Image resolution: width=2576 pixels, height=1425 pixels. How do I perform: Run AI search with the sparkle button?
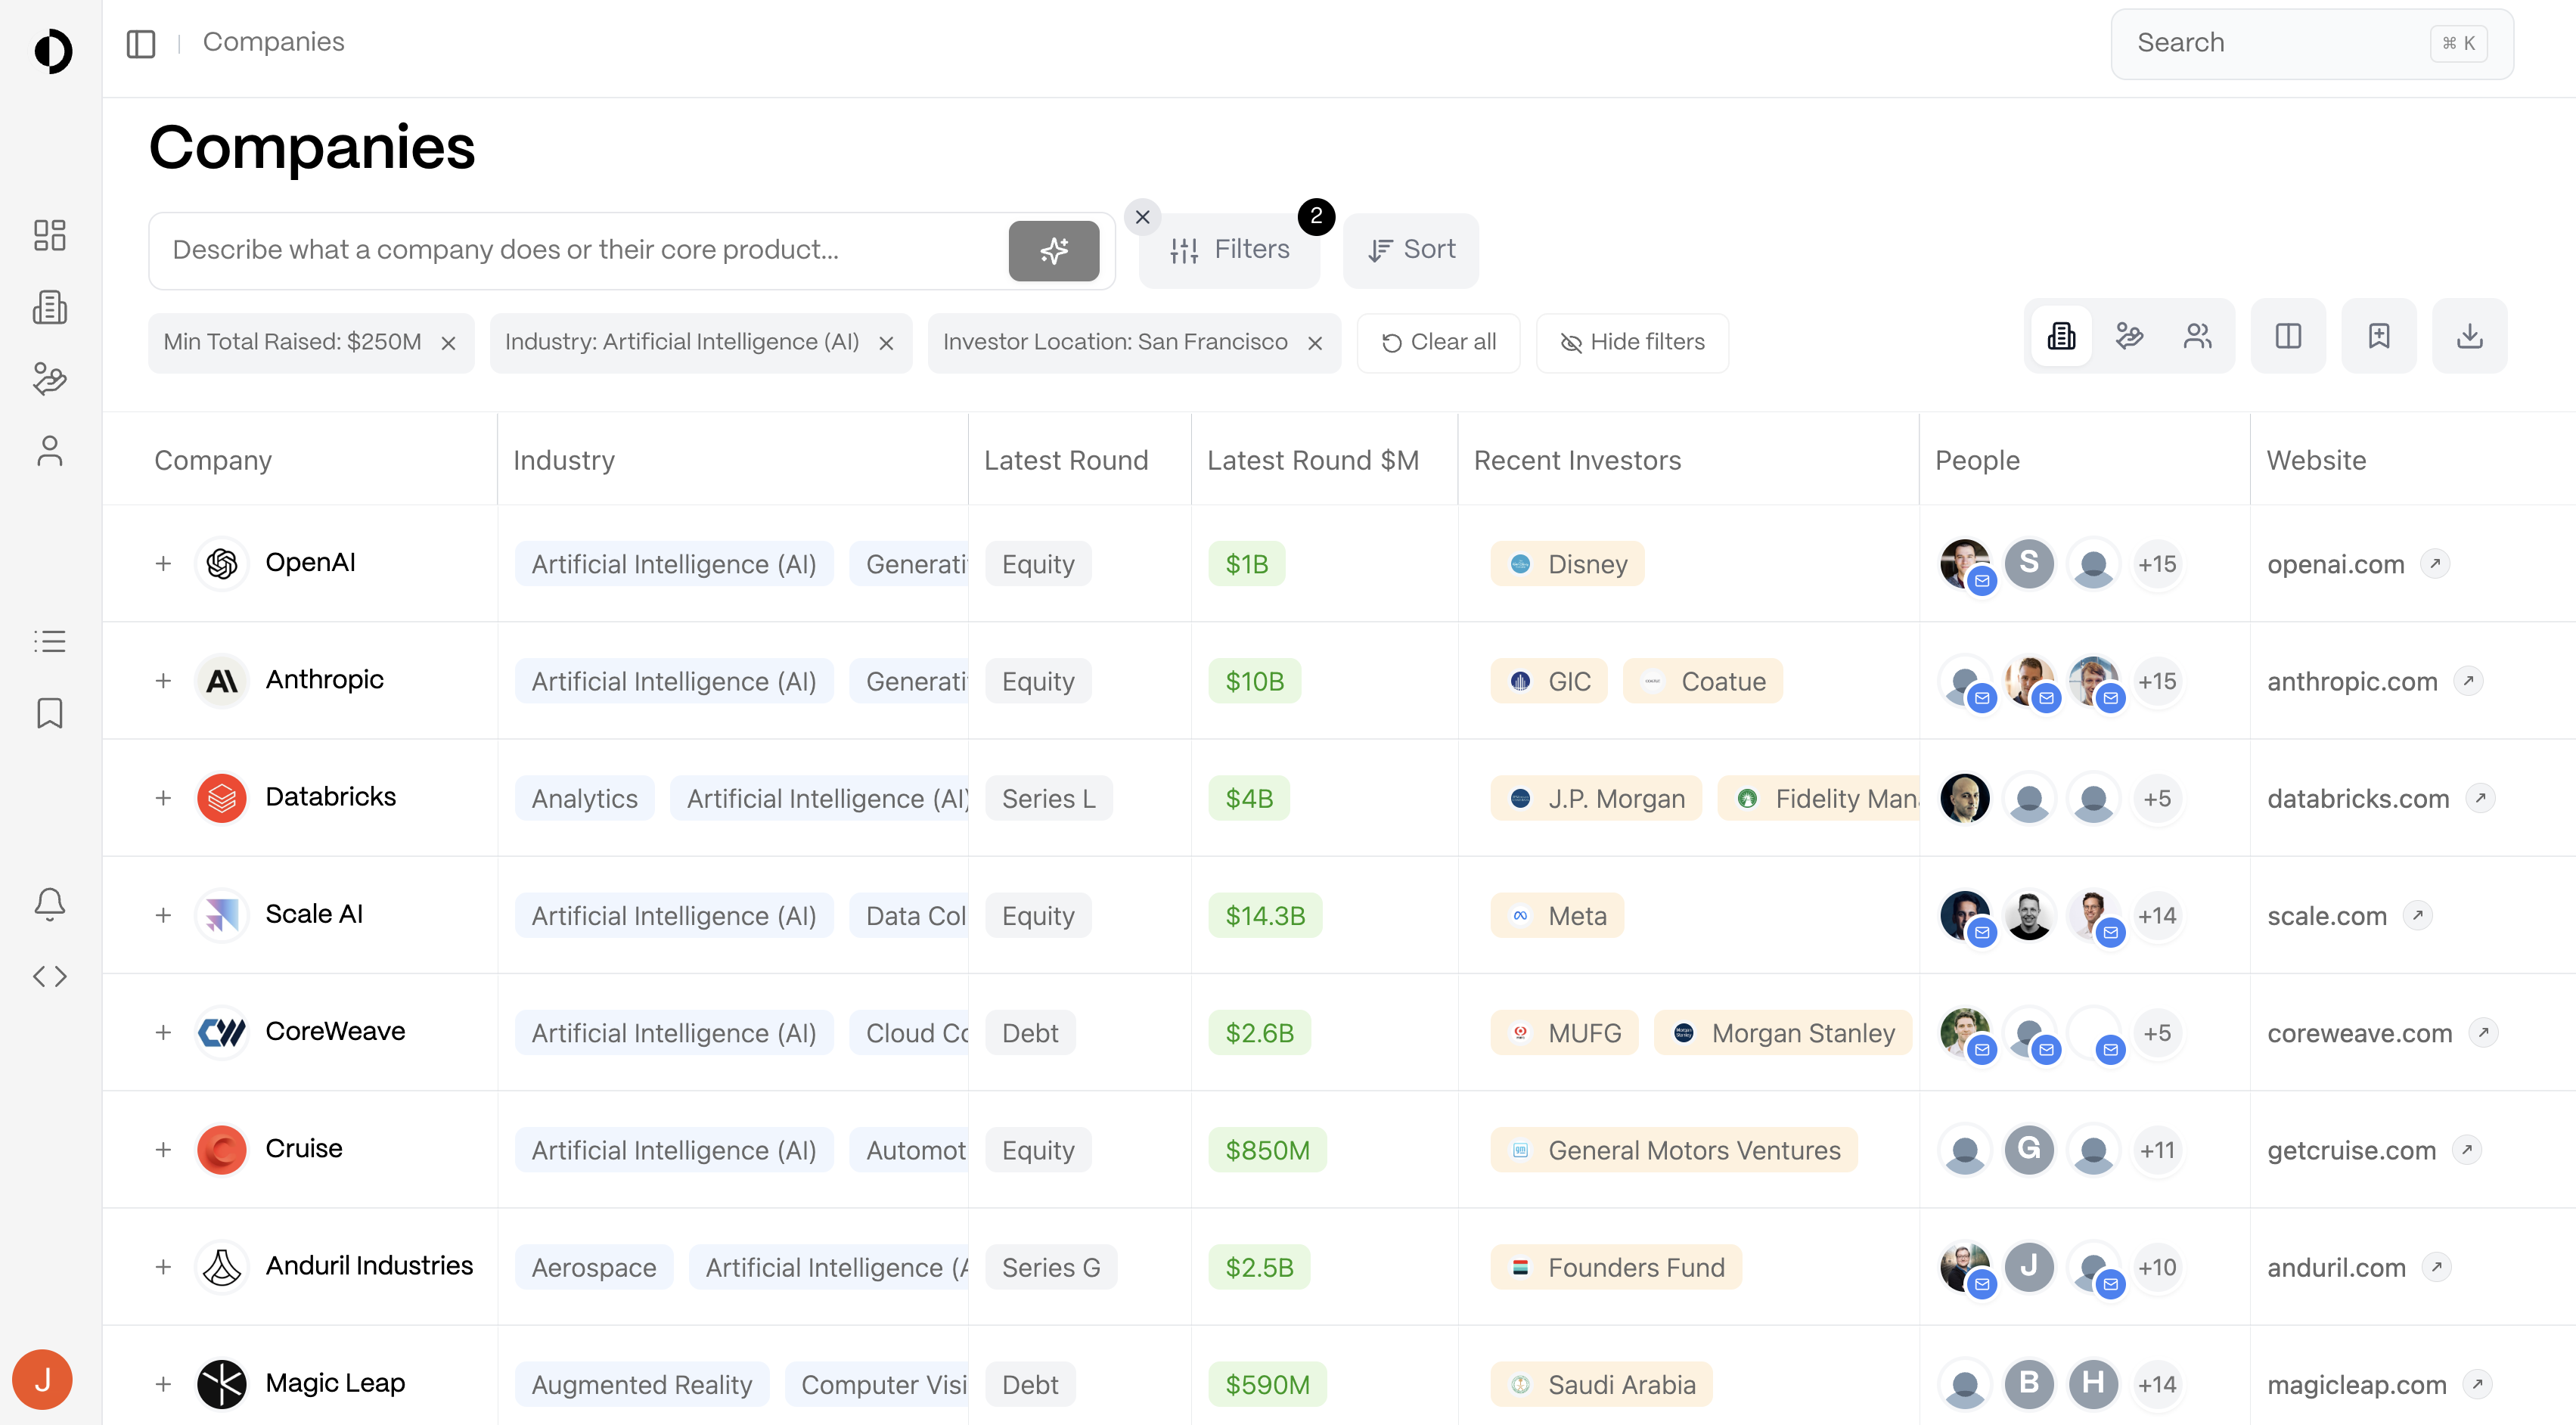1054,250
